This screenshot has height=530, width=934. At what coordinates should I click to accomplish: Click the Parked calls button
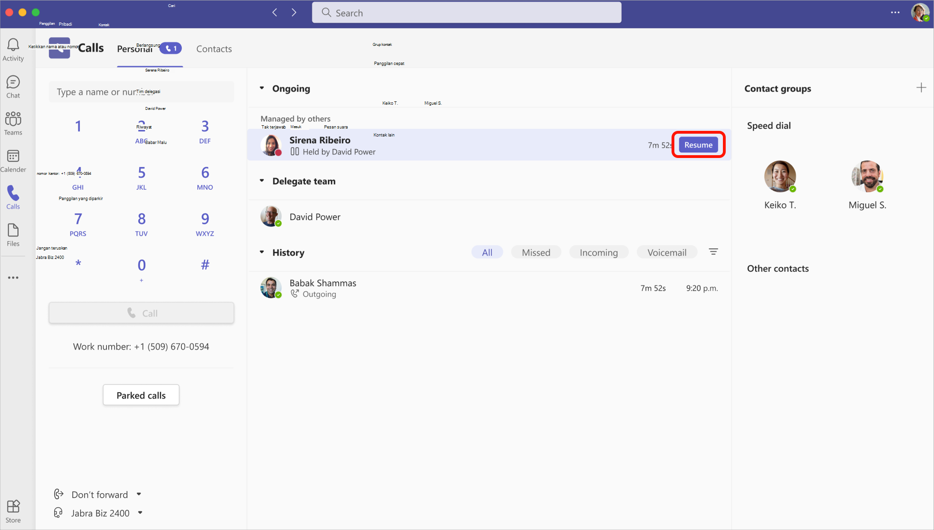[141, 395]
